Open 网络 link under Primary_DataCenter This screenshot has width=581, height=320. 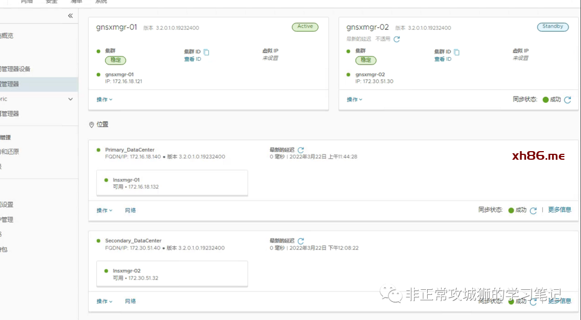point(130,210)
